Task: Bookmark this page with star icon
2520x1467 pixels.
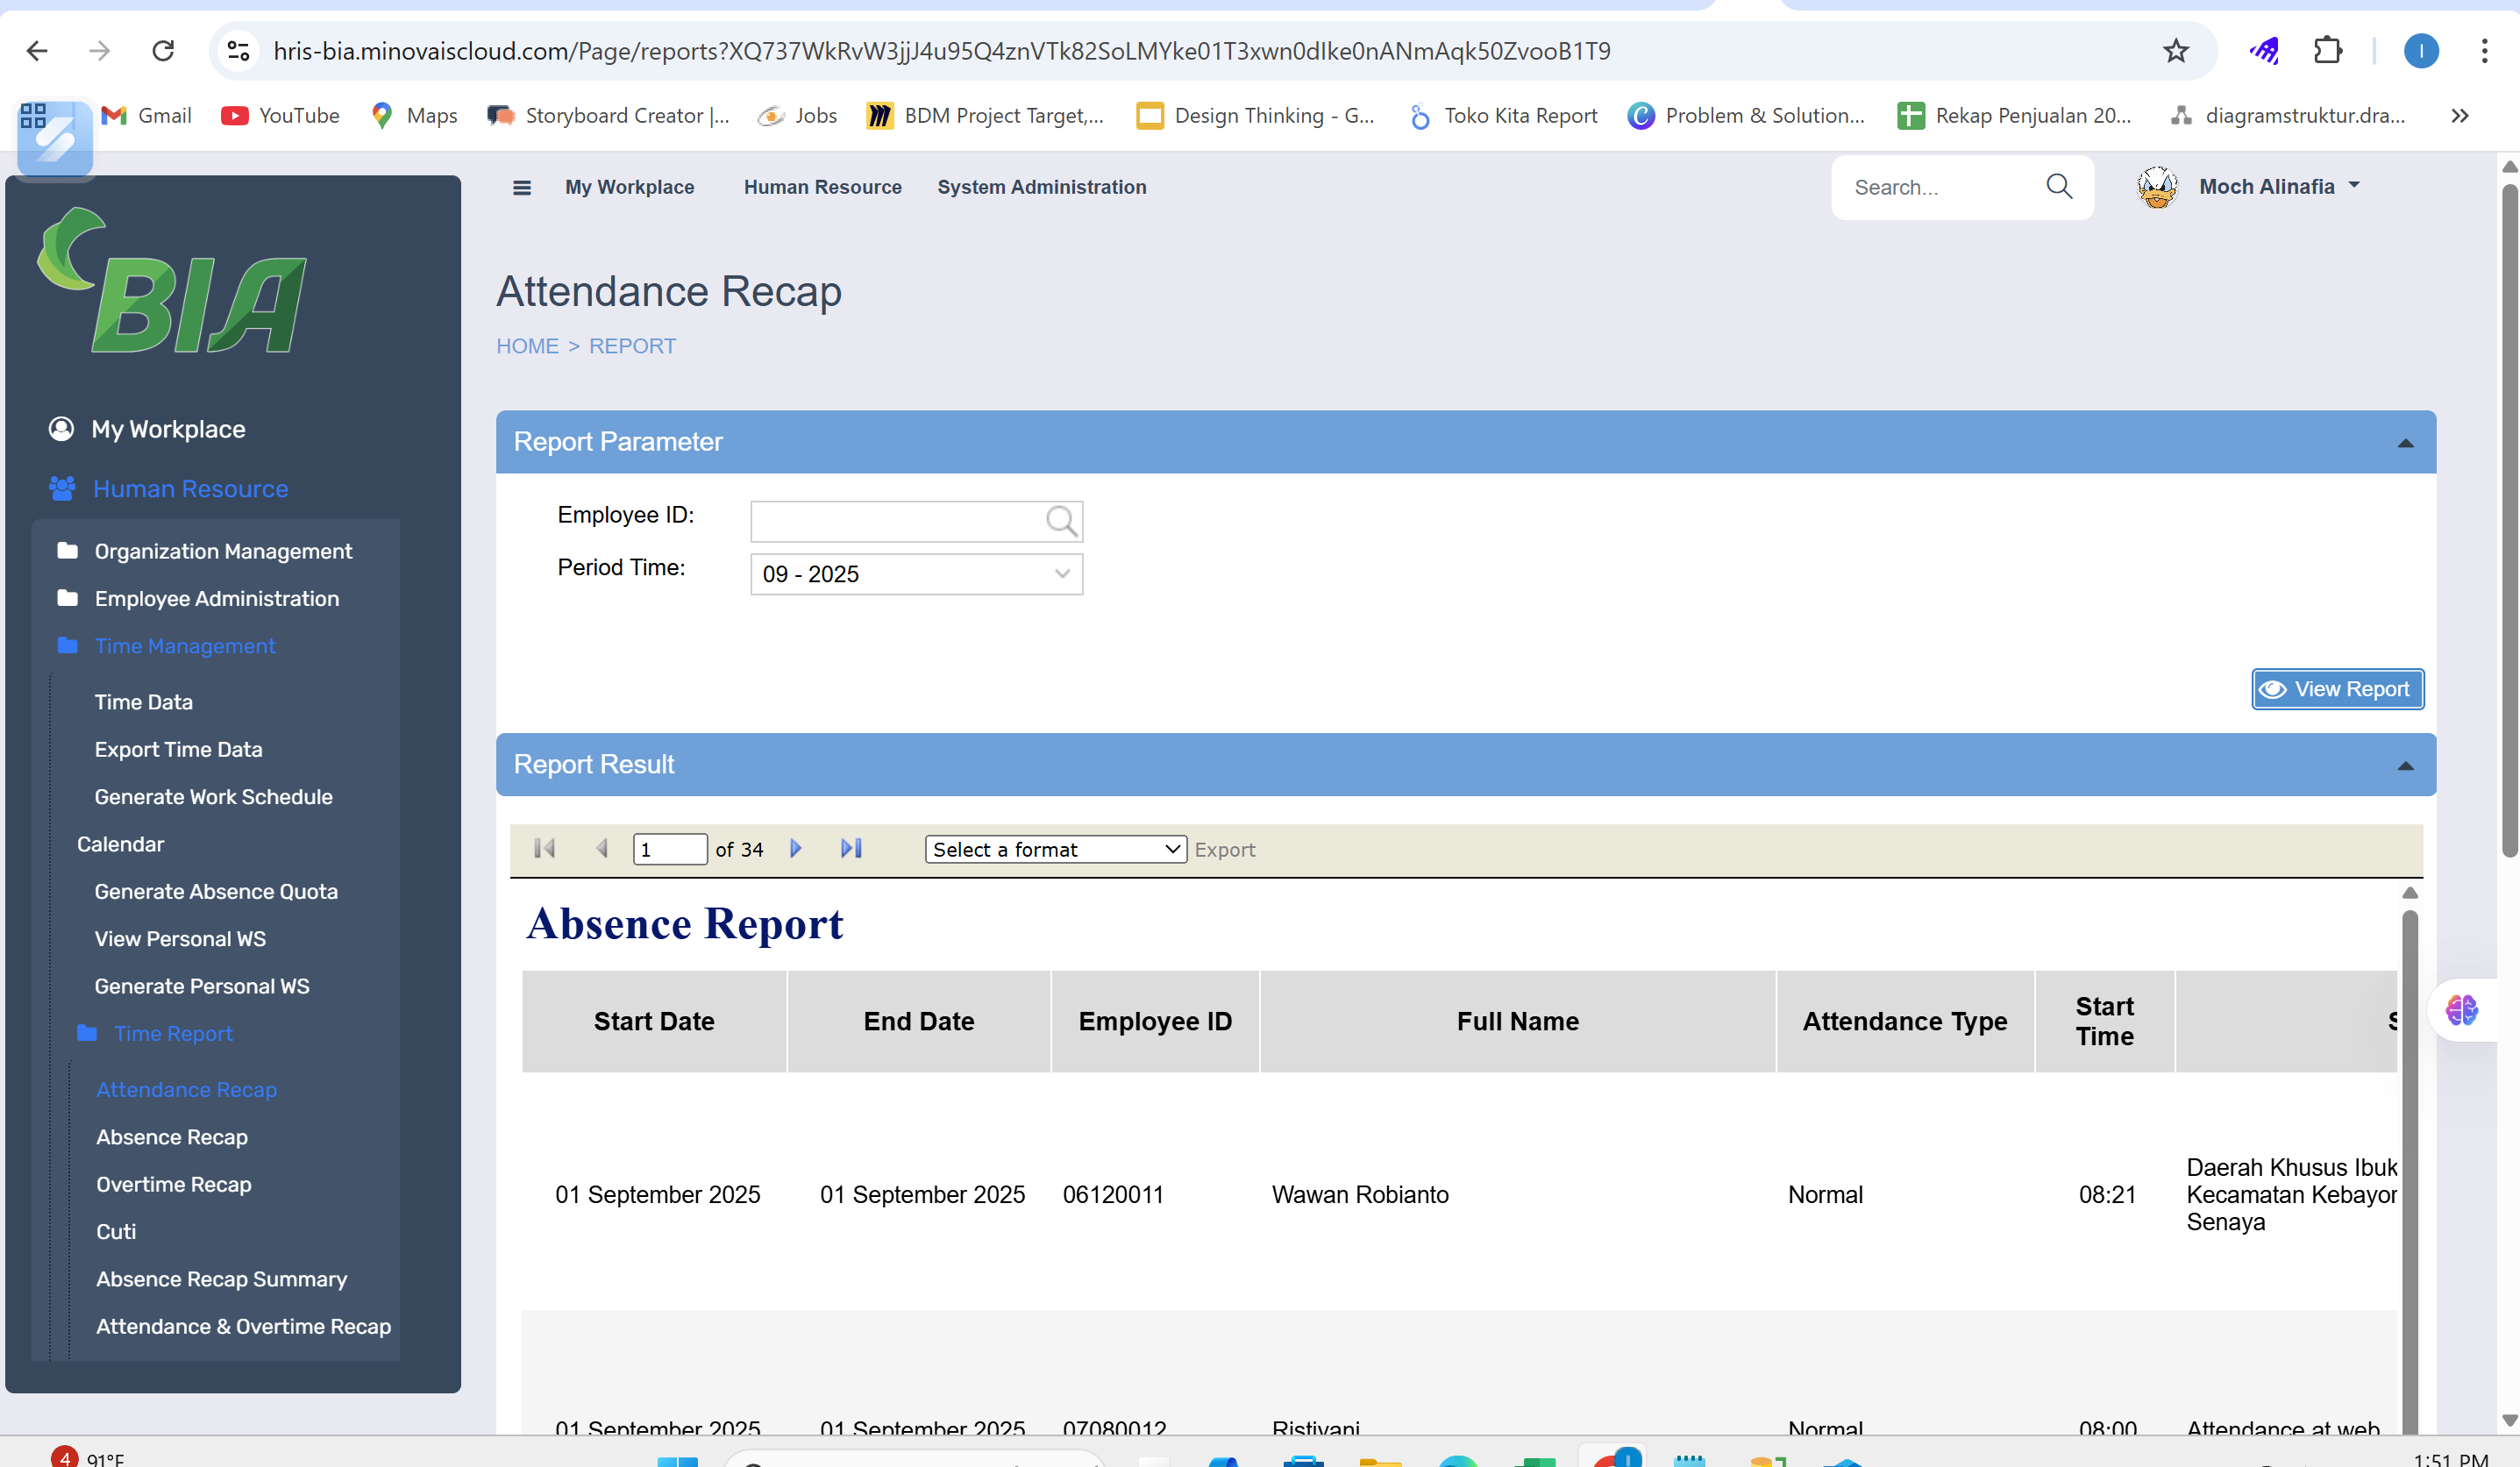Action: [x=2175, y=51]
